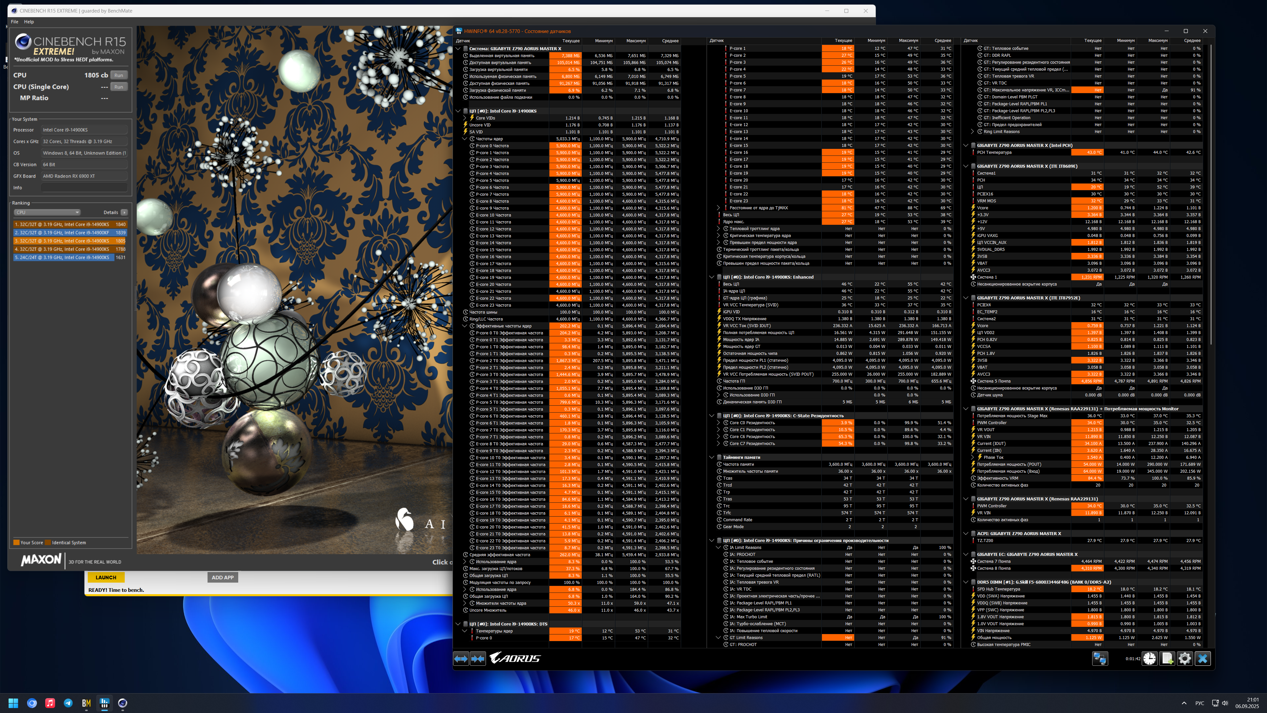This screenshot has width=1267, height=713.
Task: Click the shrink columns arrows icon in HWiNFO
Action: pyautogui.click(x=478, y=659)
